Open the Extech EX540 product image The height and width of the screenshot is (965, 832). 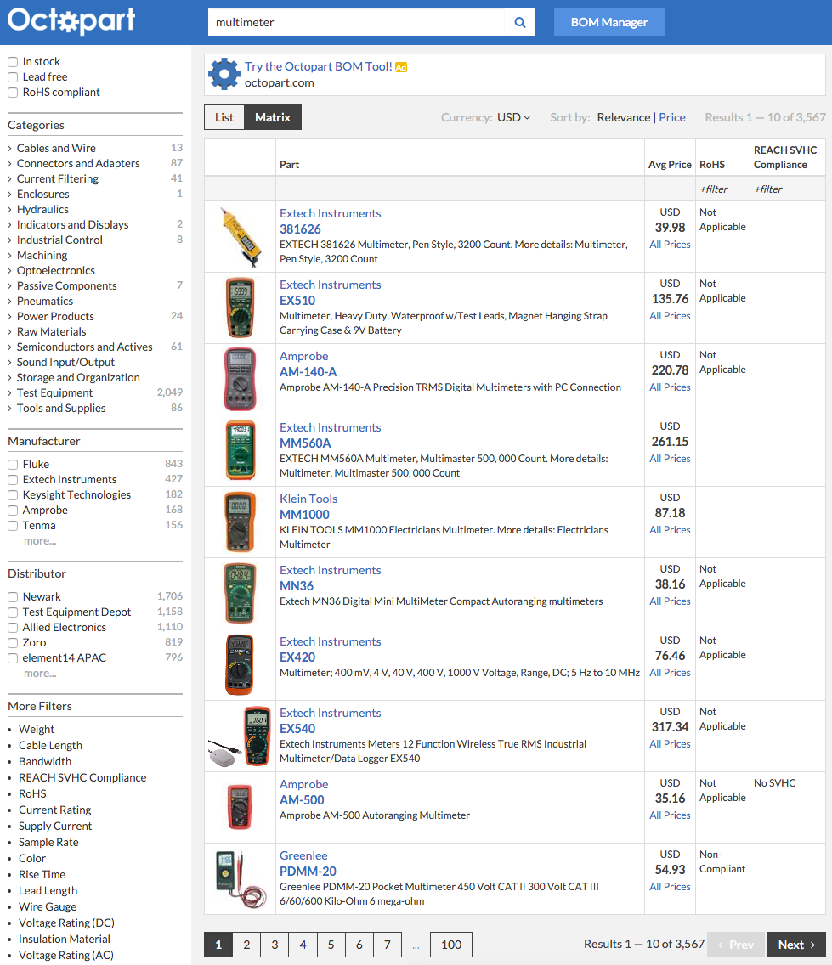(x=241, y=736)
